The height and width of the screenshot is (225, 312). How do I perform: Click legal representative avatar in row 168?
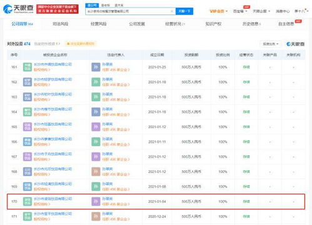click(x=96, y=172)
